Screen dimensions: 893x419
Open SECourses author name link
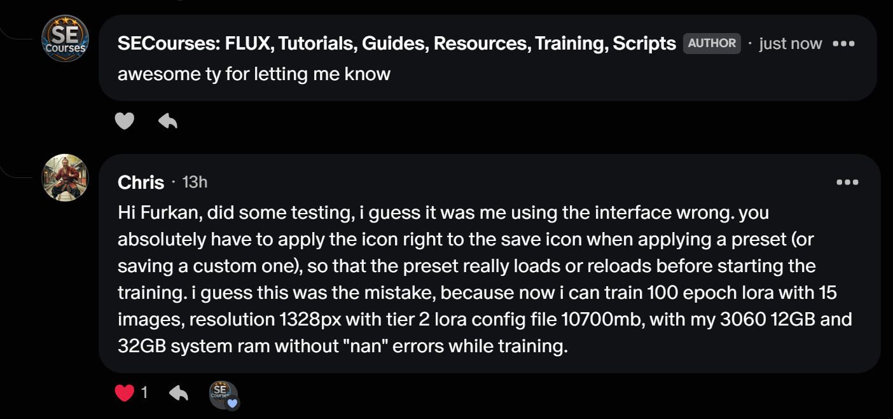(396, 44)
